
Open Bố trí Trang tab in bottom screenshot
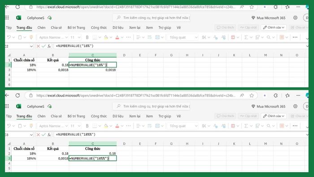[x=76, y=116]
